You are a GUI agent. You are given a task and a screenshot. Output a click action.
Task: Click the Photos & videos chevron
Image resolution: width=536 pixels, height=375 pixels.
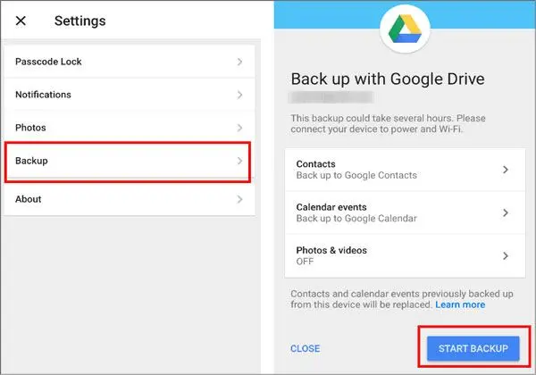(x=506, y=255)
